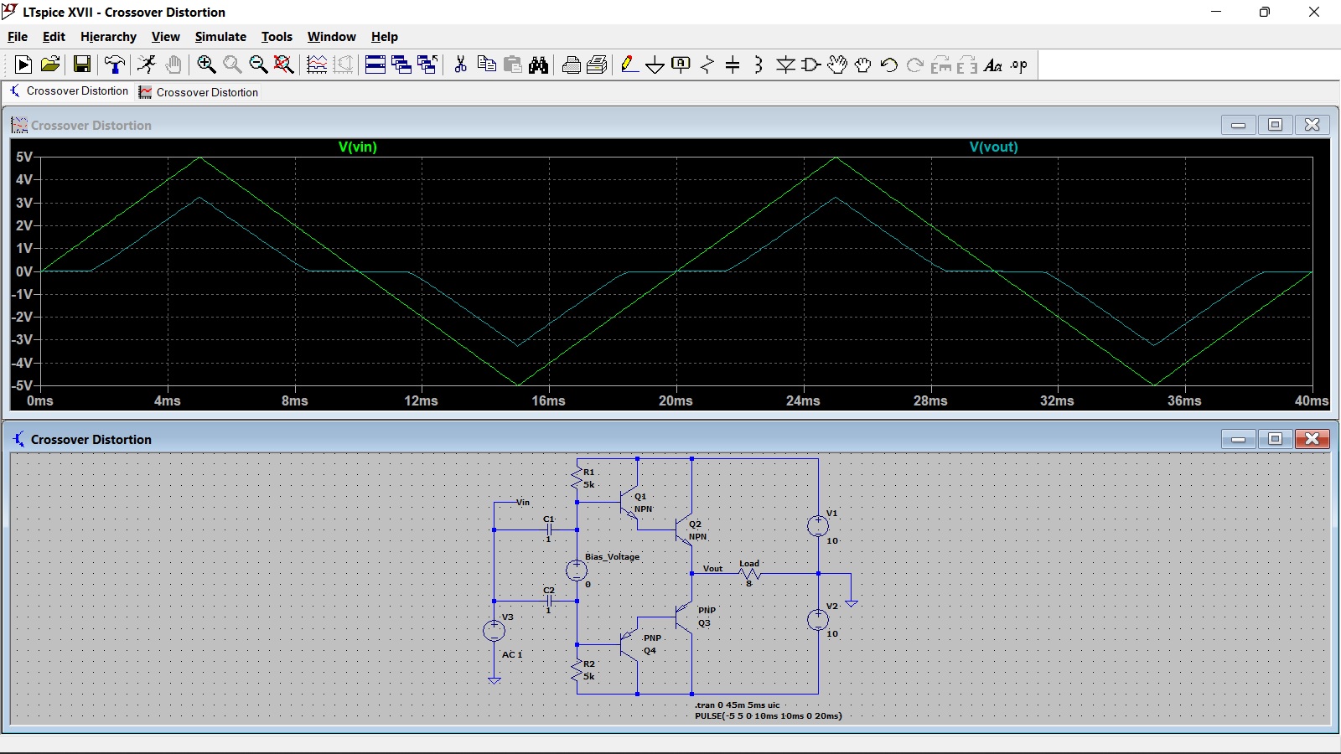The width and height of the screenshot is (1341, 754).
Task: Open Control Panel via the hammer icon
Action: coord(115,65)
